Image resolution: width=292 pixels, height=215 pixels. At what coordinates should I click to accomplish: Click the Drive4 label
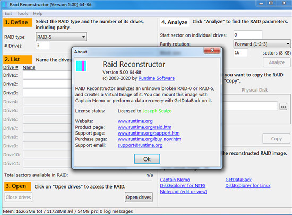[x=11, y=102]
